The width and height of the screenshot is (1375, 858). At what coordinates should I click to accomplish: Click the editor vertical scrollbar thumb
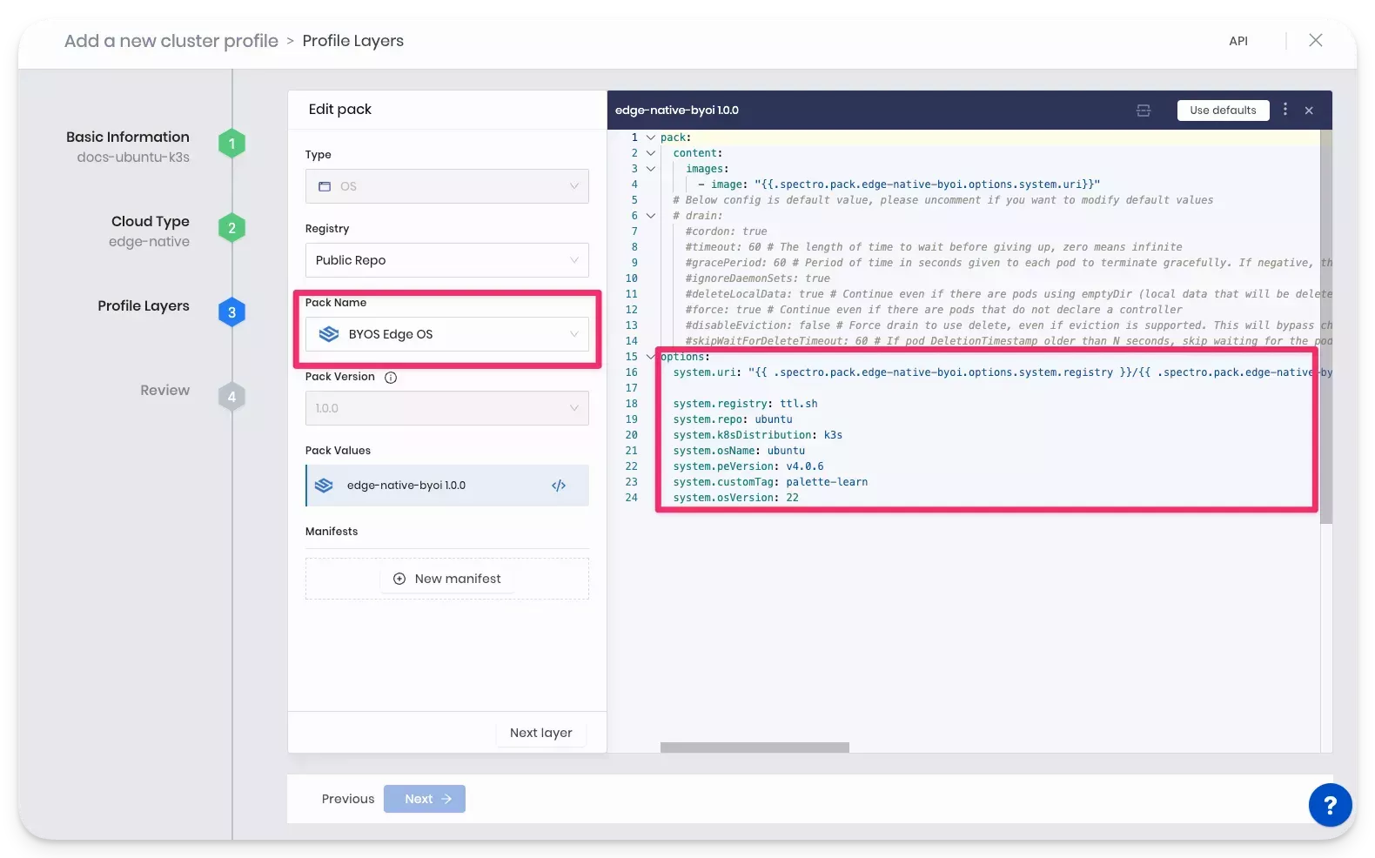coord(1326,327)
